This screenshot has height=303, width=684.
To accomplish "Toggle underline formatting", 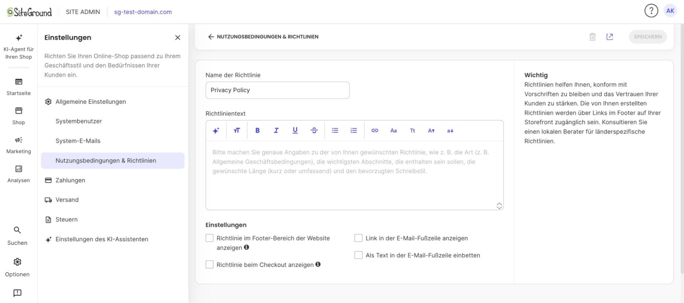I will (295, 131).
